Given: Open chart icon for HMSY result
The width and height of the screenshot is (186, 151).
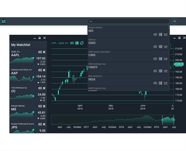Looking at the screenshot, I should pyautogui.click(x=166, y=71).
